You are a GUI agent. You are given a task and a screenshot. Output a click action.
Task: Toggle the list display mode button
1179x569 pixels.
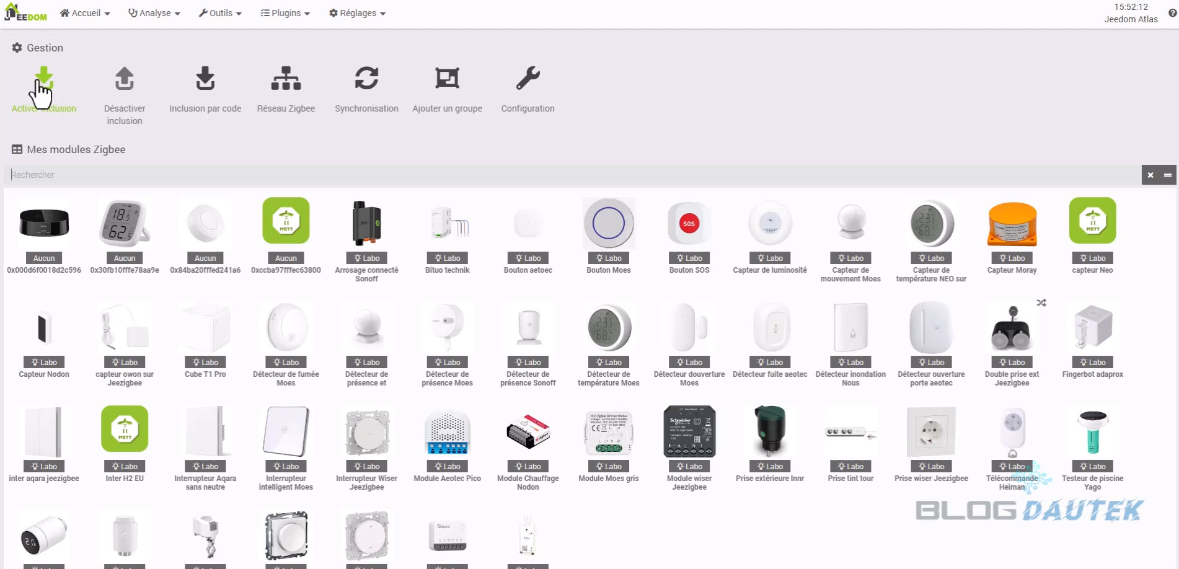(x=1168, y=175)
